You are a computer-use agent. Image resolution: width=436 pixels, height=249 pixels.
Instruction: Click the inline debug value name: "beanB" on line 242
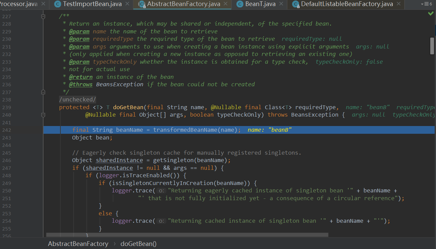pyautogui.click(x=269, y=130)
